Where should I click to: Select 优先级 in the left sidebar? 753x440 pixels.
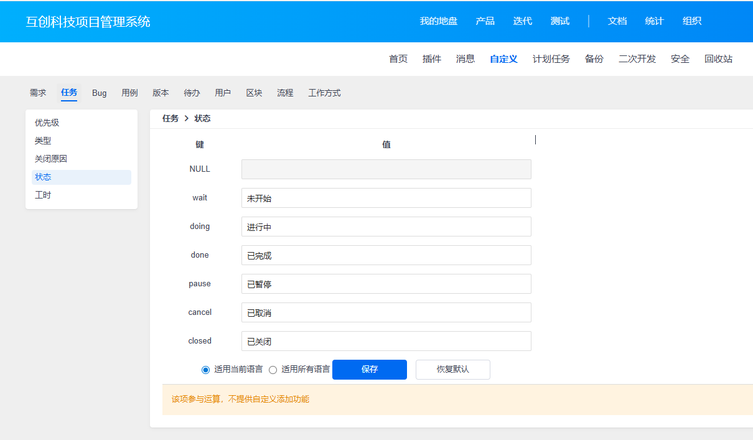coord(47,123)
